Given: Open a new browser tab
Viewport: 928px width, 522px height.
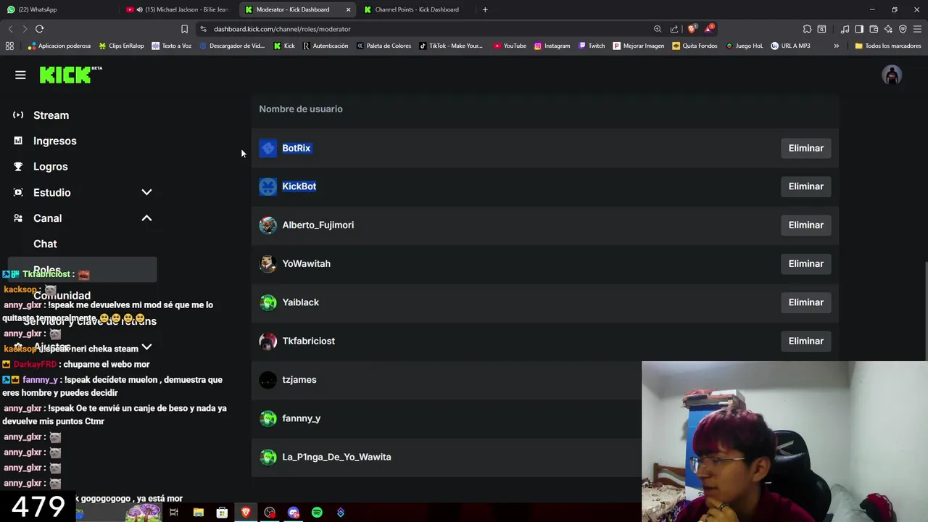Looking at the screenshot, I should click(x=485, y=9).
